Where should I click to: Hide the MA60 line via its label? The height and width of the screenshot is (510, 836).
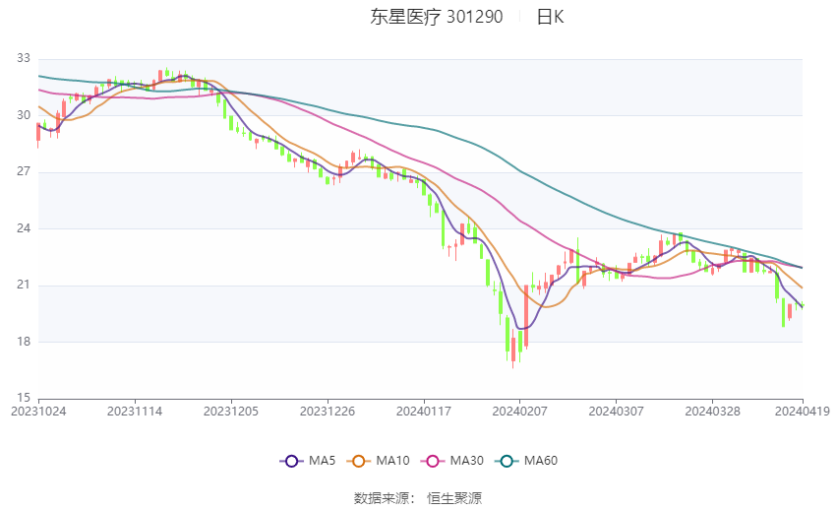point(541,461)
